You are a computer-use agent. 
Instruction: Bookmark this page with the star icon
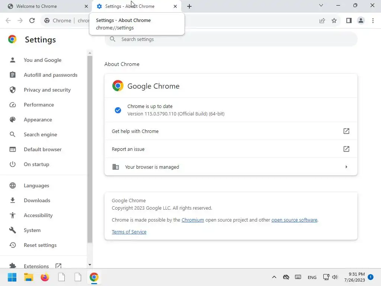click(334, 21)
